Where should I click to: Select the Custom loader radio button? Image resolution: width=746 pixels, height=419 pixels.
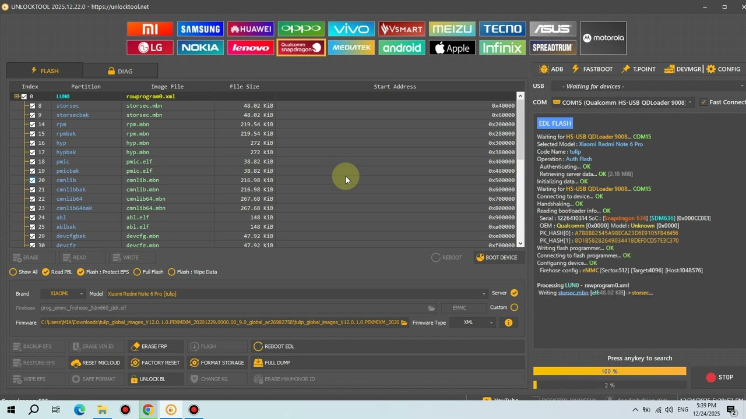click(514, 307)
